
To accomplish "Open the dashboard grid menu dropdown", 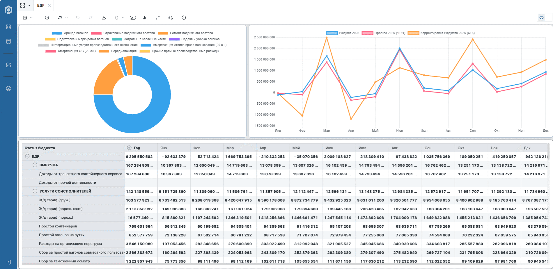I will coord(25,6).
